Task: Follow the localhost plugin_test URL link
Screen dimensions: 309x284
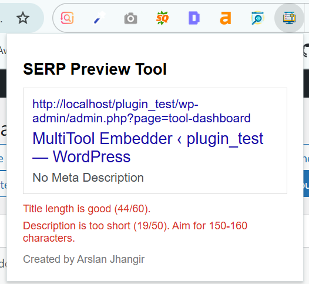Action: 142,111
